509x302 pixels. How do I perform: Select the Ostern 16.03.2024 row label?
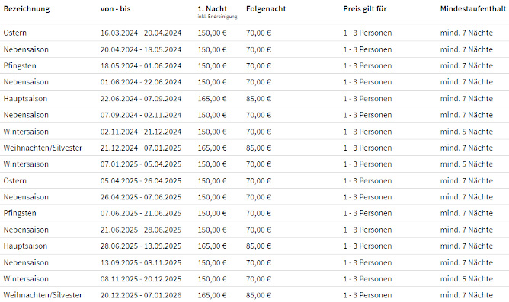pos(15,33)
